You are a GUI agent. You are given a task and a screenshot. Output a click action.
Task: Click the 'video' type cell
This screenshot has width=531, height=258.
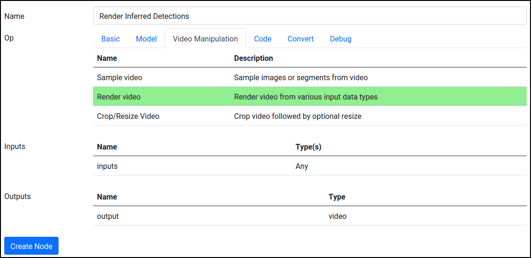tap(338, 216)
